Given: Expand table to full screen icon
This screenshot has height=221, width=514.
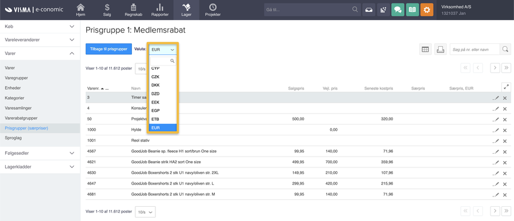Looking at the screenshot, I should pyautogui.click(x=506, y=87).
